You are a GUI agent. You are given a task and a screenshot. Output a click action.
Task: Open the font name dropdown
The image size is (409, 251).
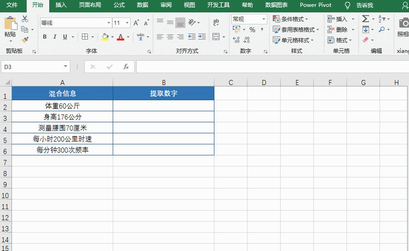point(109,23)
